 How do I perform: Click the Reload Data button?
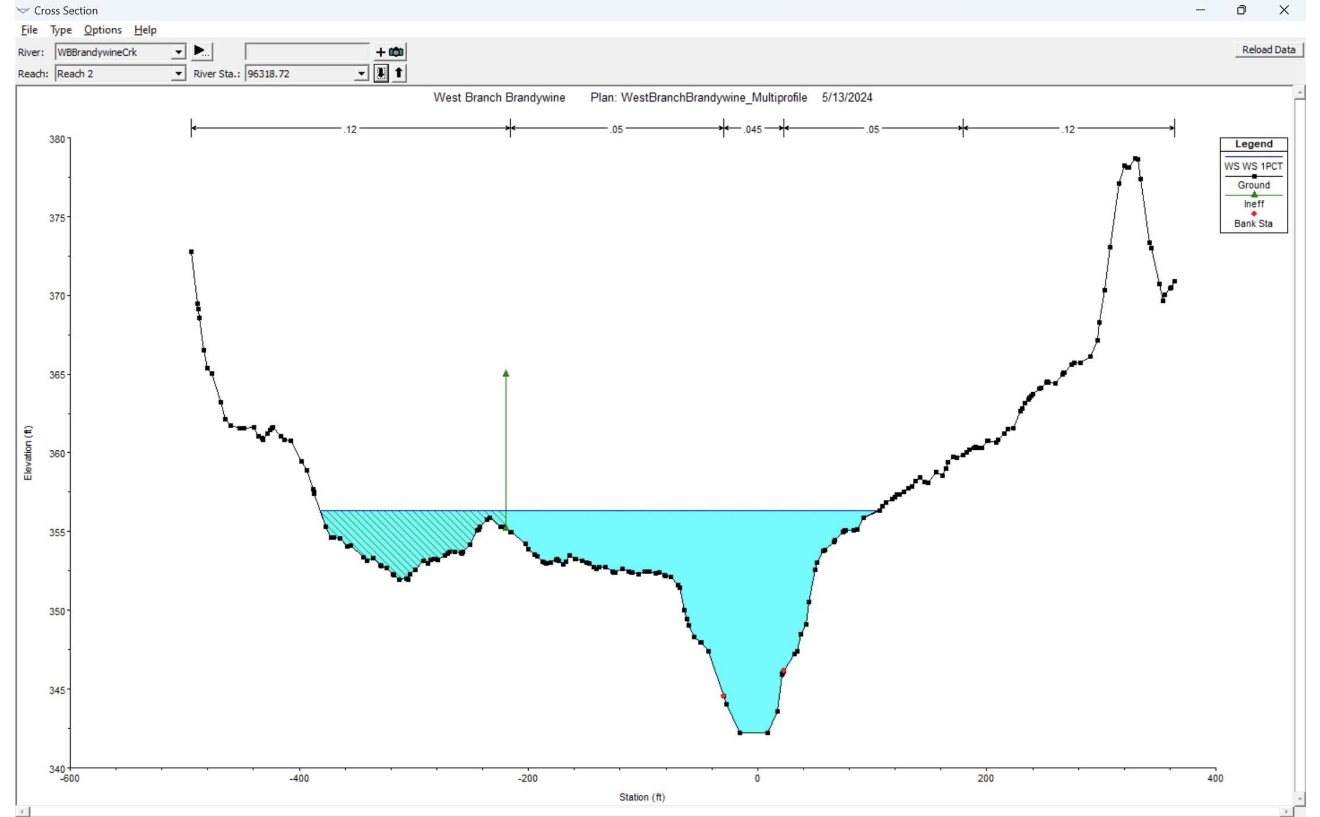[x=1268, y=50]
